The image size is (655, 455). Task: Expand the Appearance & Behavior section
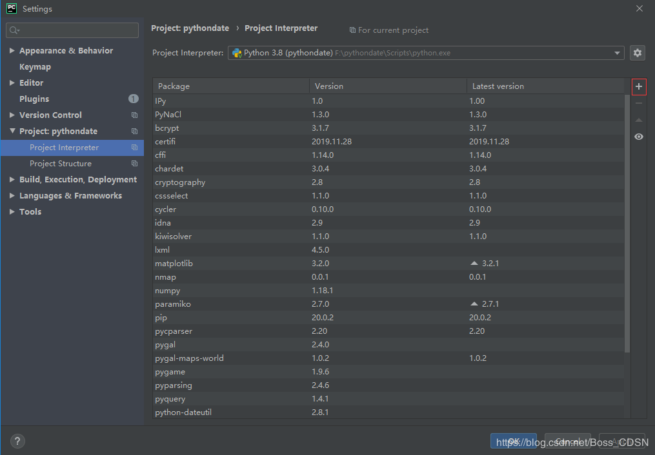12,51
